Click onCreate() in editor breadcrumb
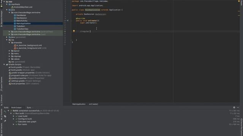 93,104
